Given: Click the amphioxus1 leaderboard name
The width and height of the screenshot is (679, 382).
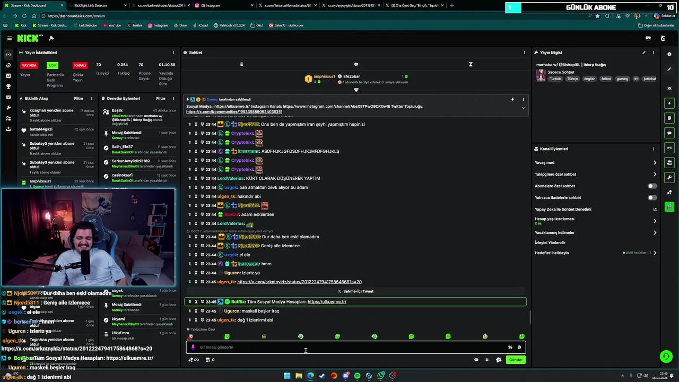Looking at the screenshot, I should (x=324, y=76).
